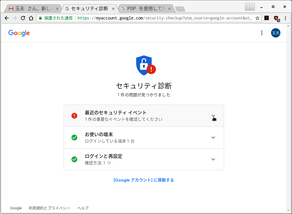Maximize the browser window
The height and width of the screenshot is (214, 292).
pos(273,7)
